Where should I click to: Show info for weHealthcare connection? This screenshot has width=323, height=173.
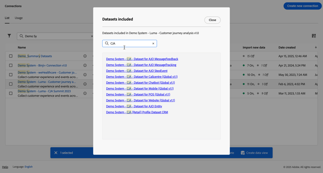[x=85, y=75]
